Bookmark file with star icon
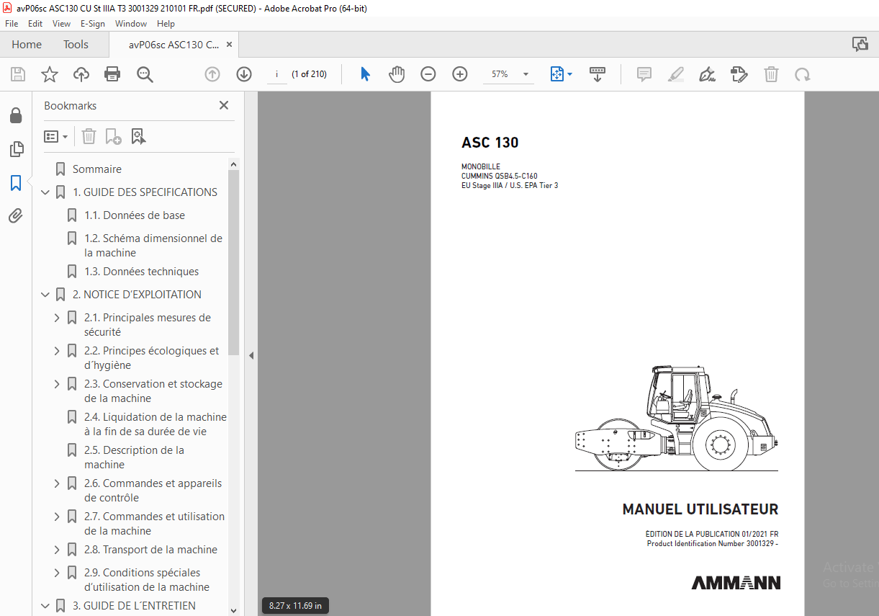This screenshot has height=616, width=879. tap(49, 74)
